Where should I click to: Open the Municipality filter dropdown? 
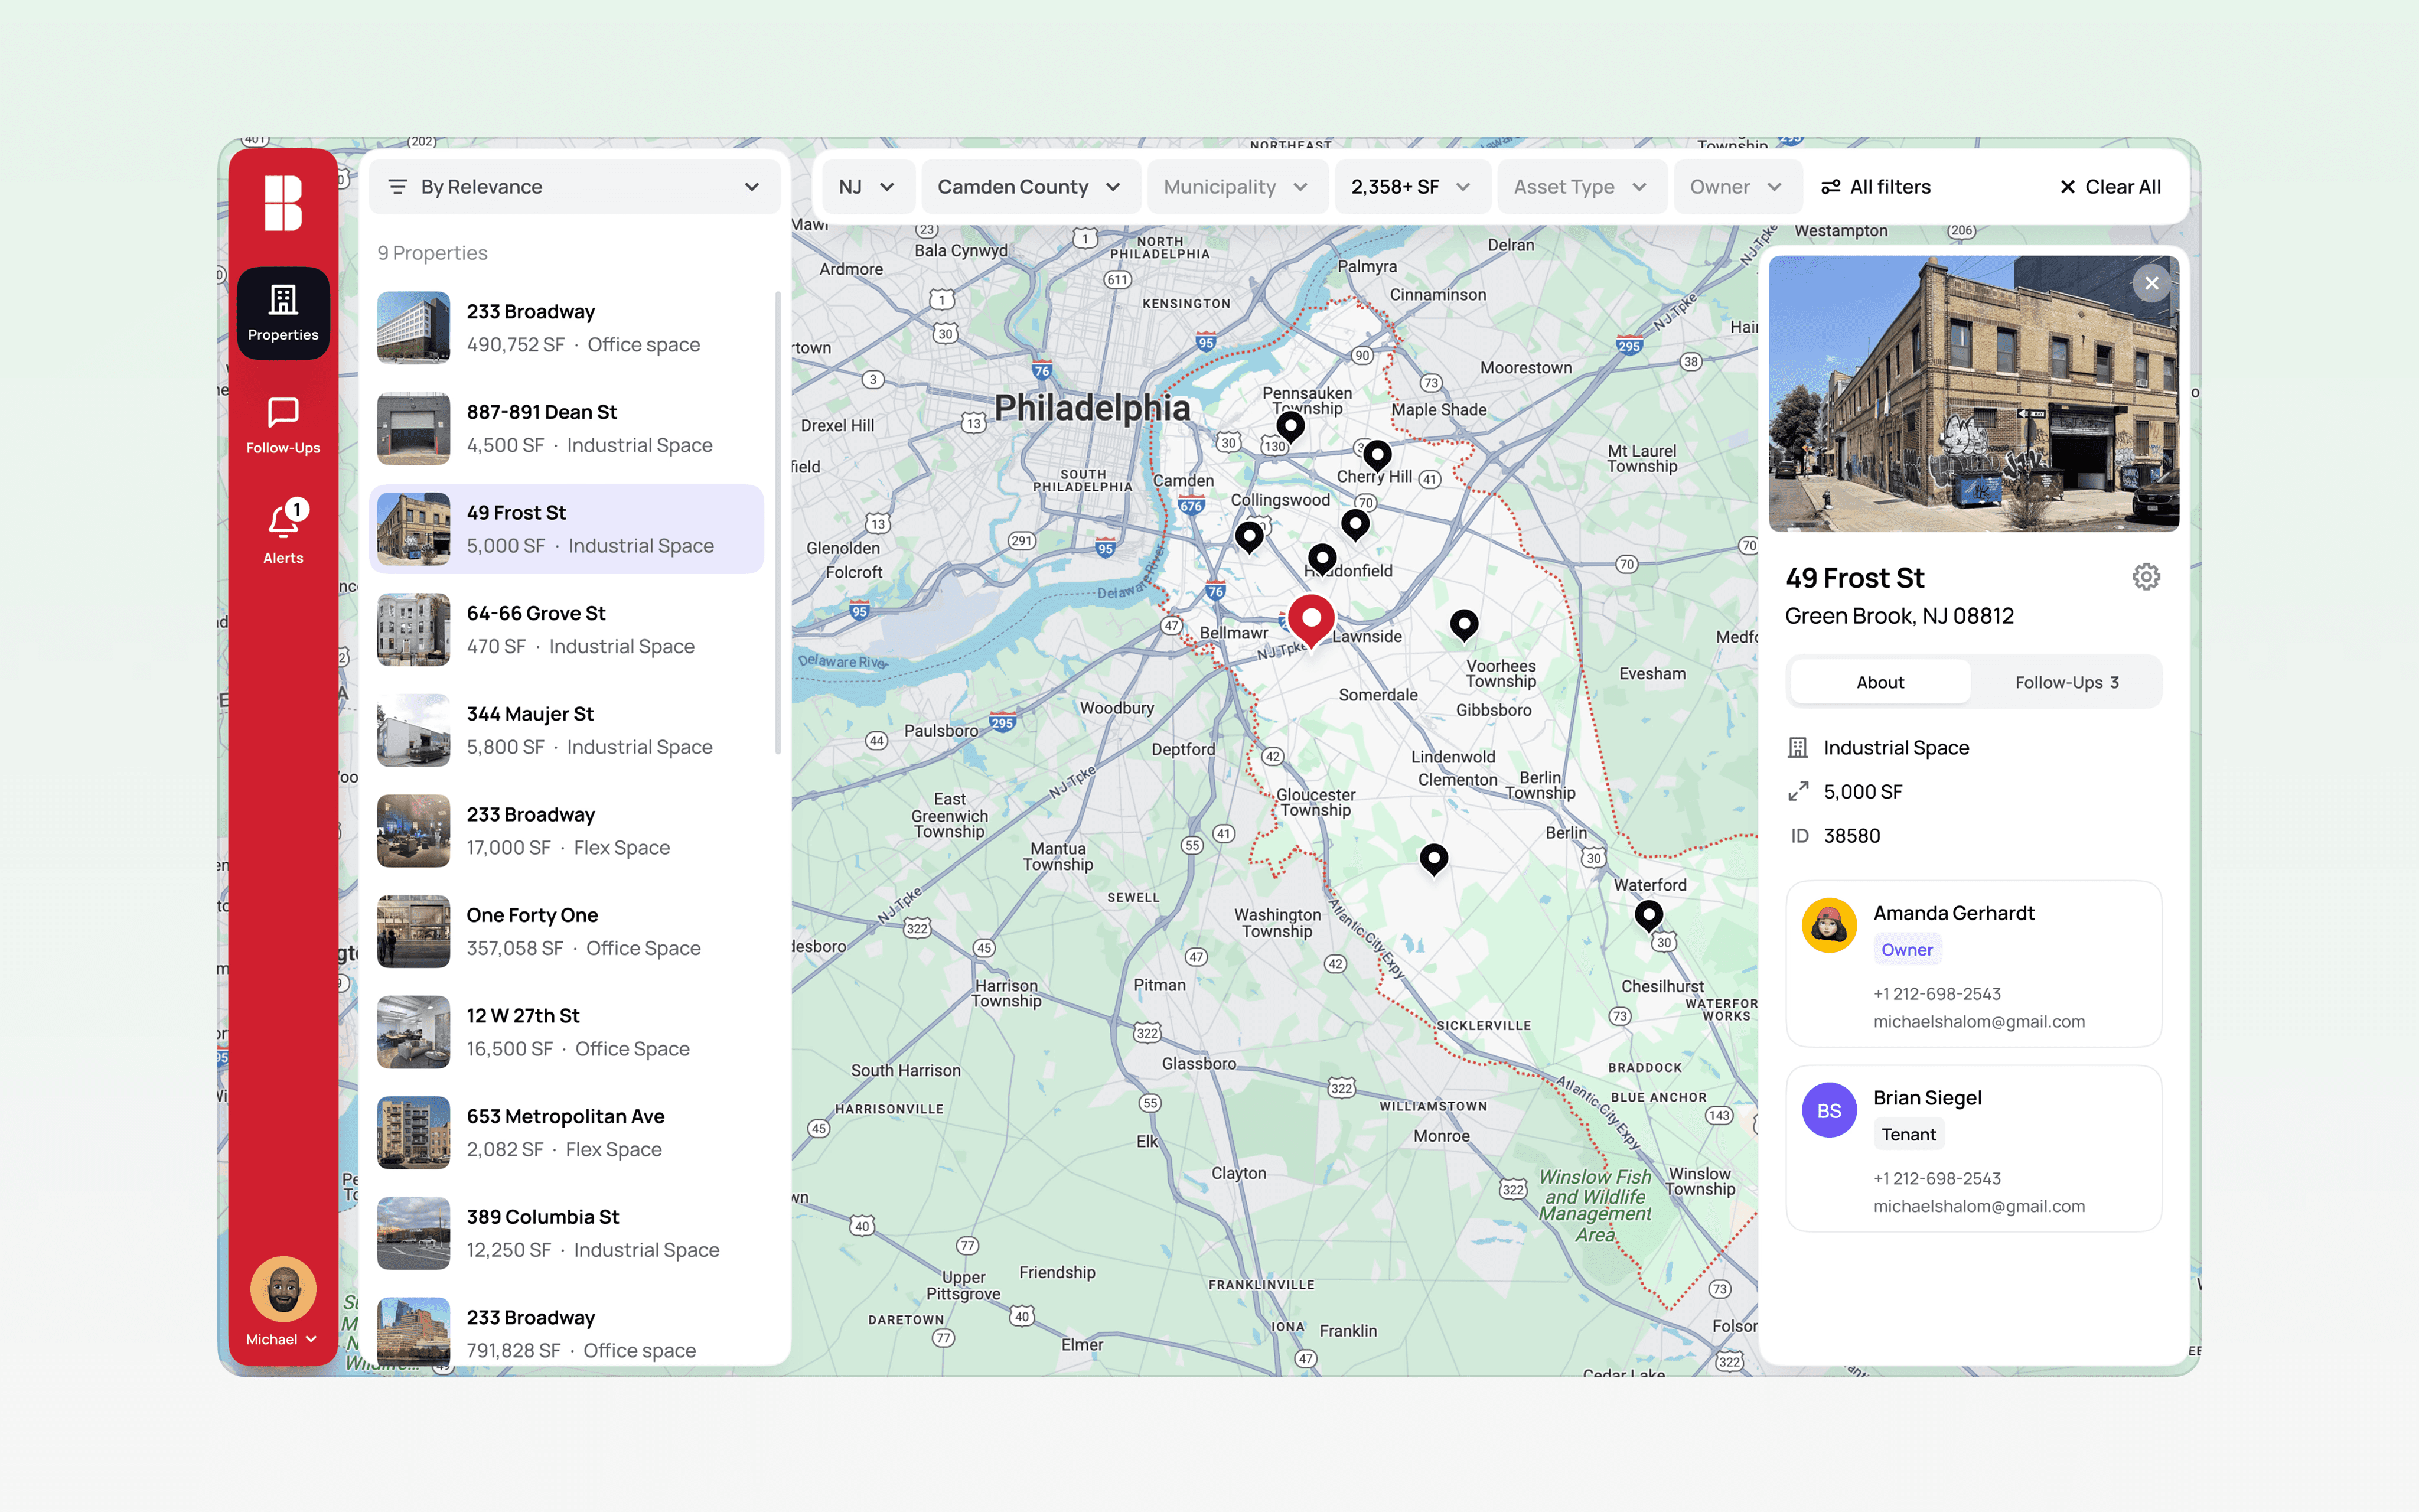(1235, 187)
